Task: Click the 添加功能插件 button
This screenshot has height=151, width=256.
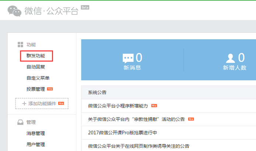Action: click(x=42, y=104)
